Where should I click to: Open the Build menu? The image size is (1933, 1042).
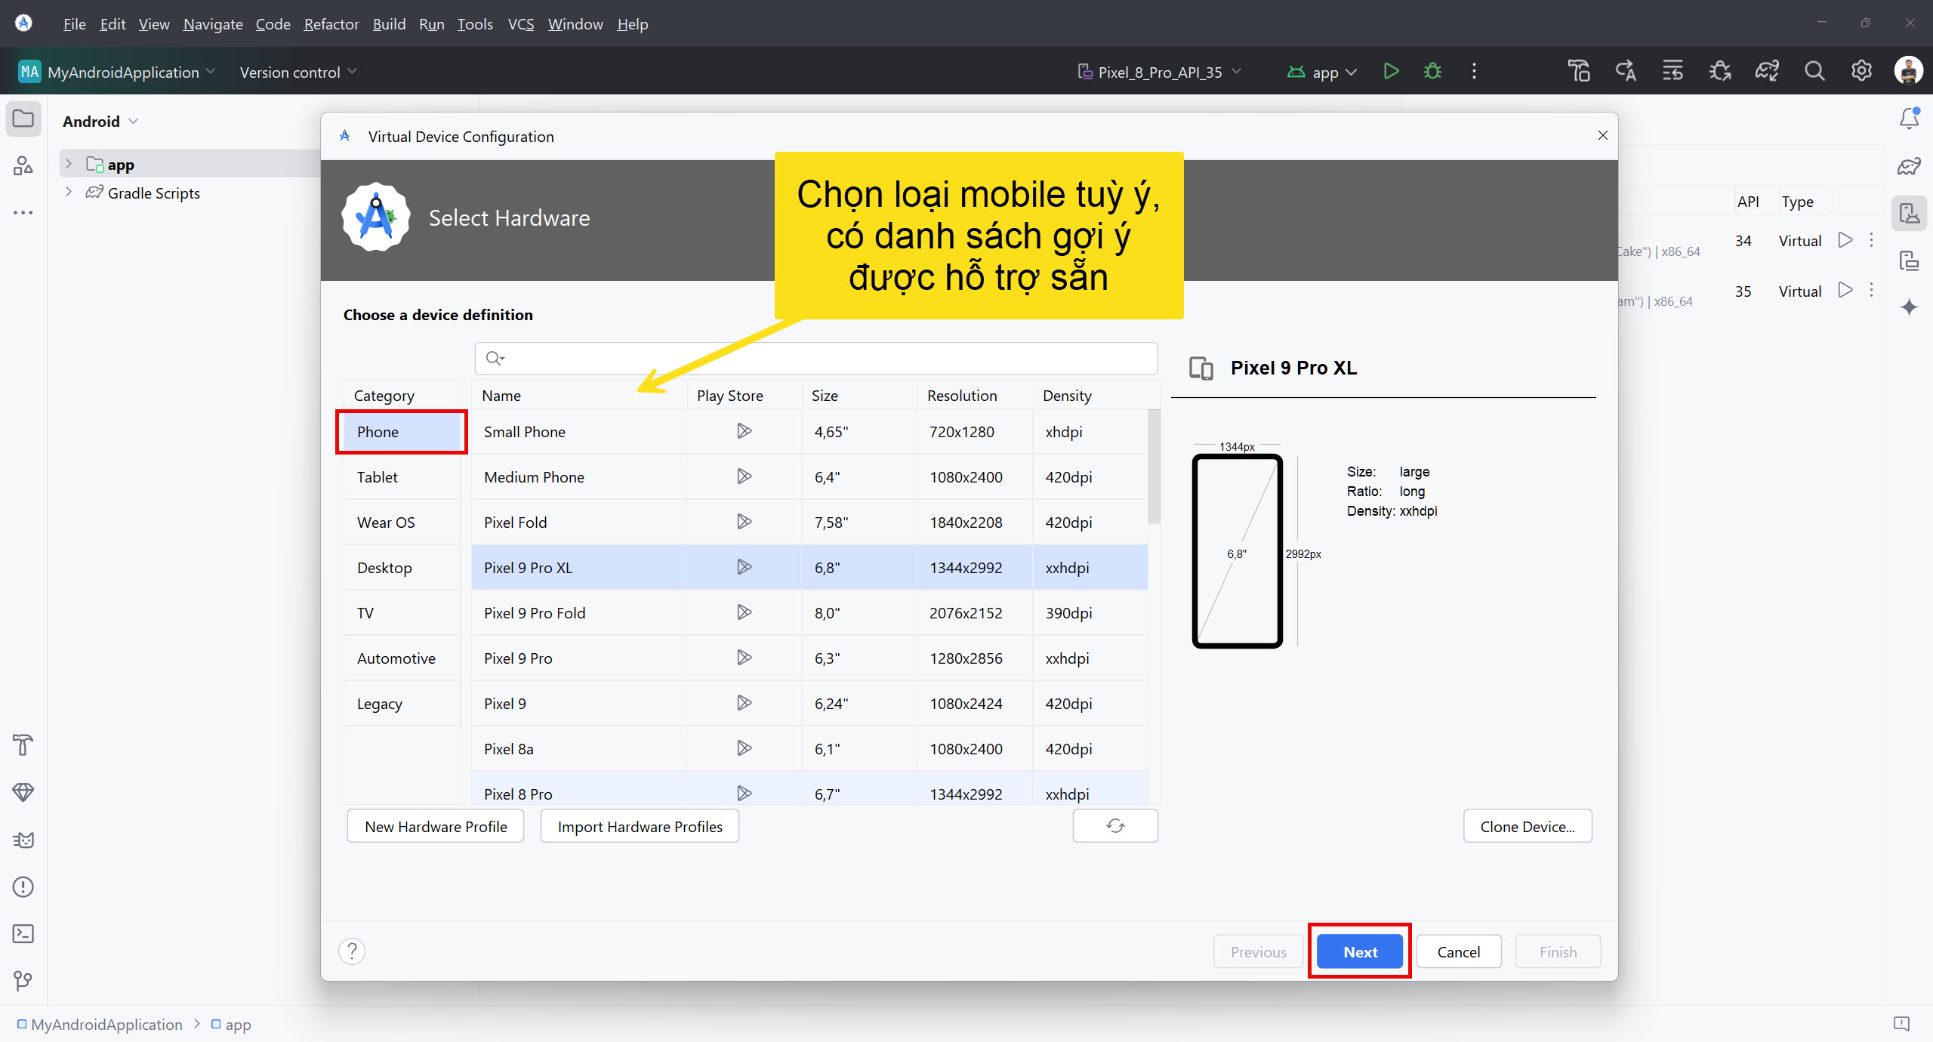(x=389, y=24)
